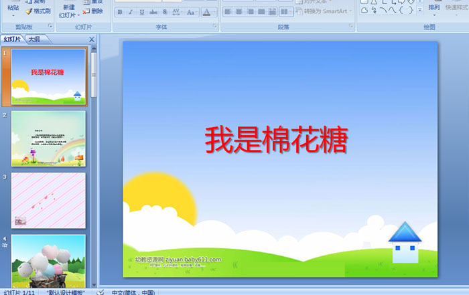
Task: Select the right brace shape
Action: 411,11
